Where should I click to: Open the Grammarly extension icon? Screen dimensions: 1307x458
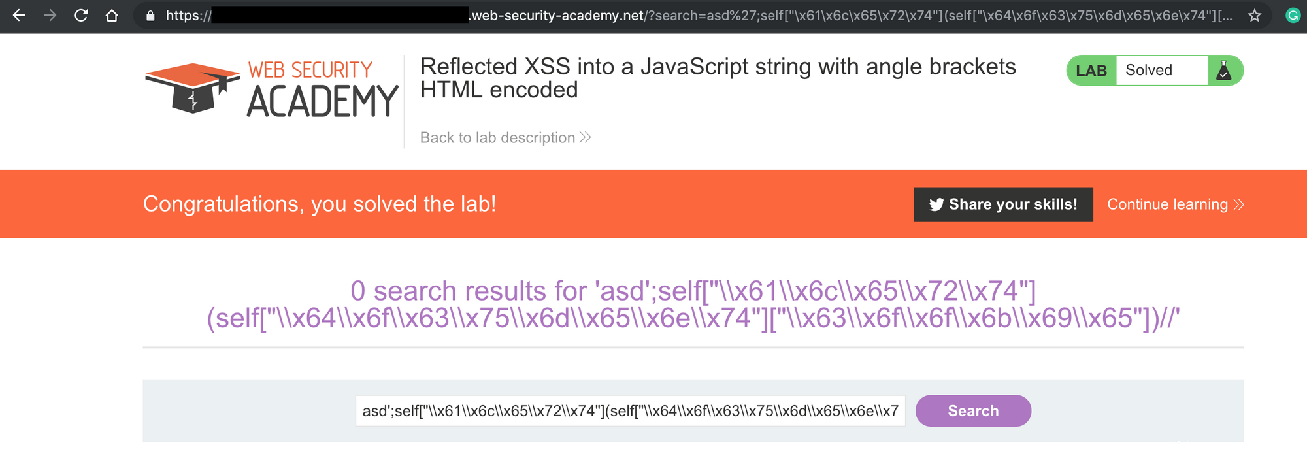point(1293,16)
